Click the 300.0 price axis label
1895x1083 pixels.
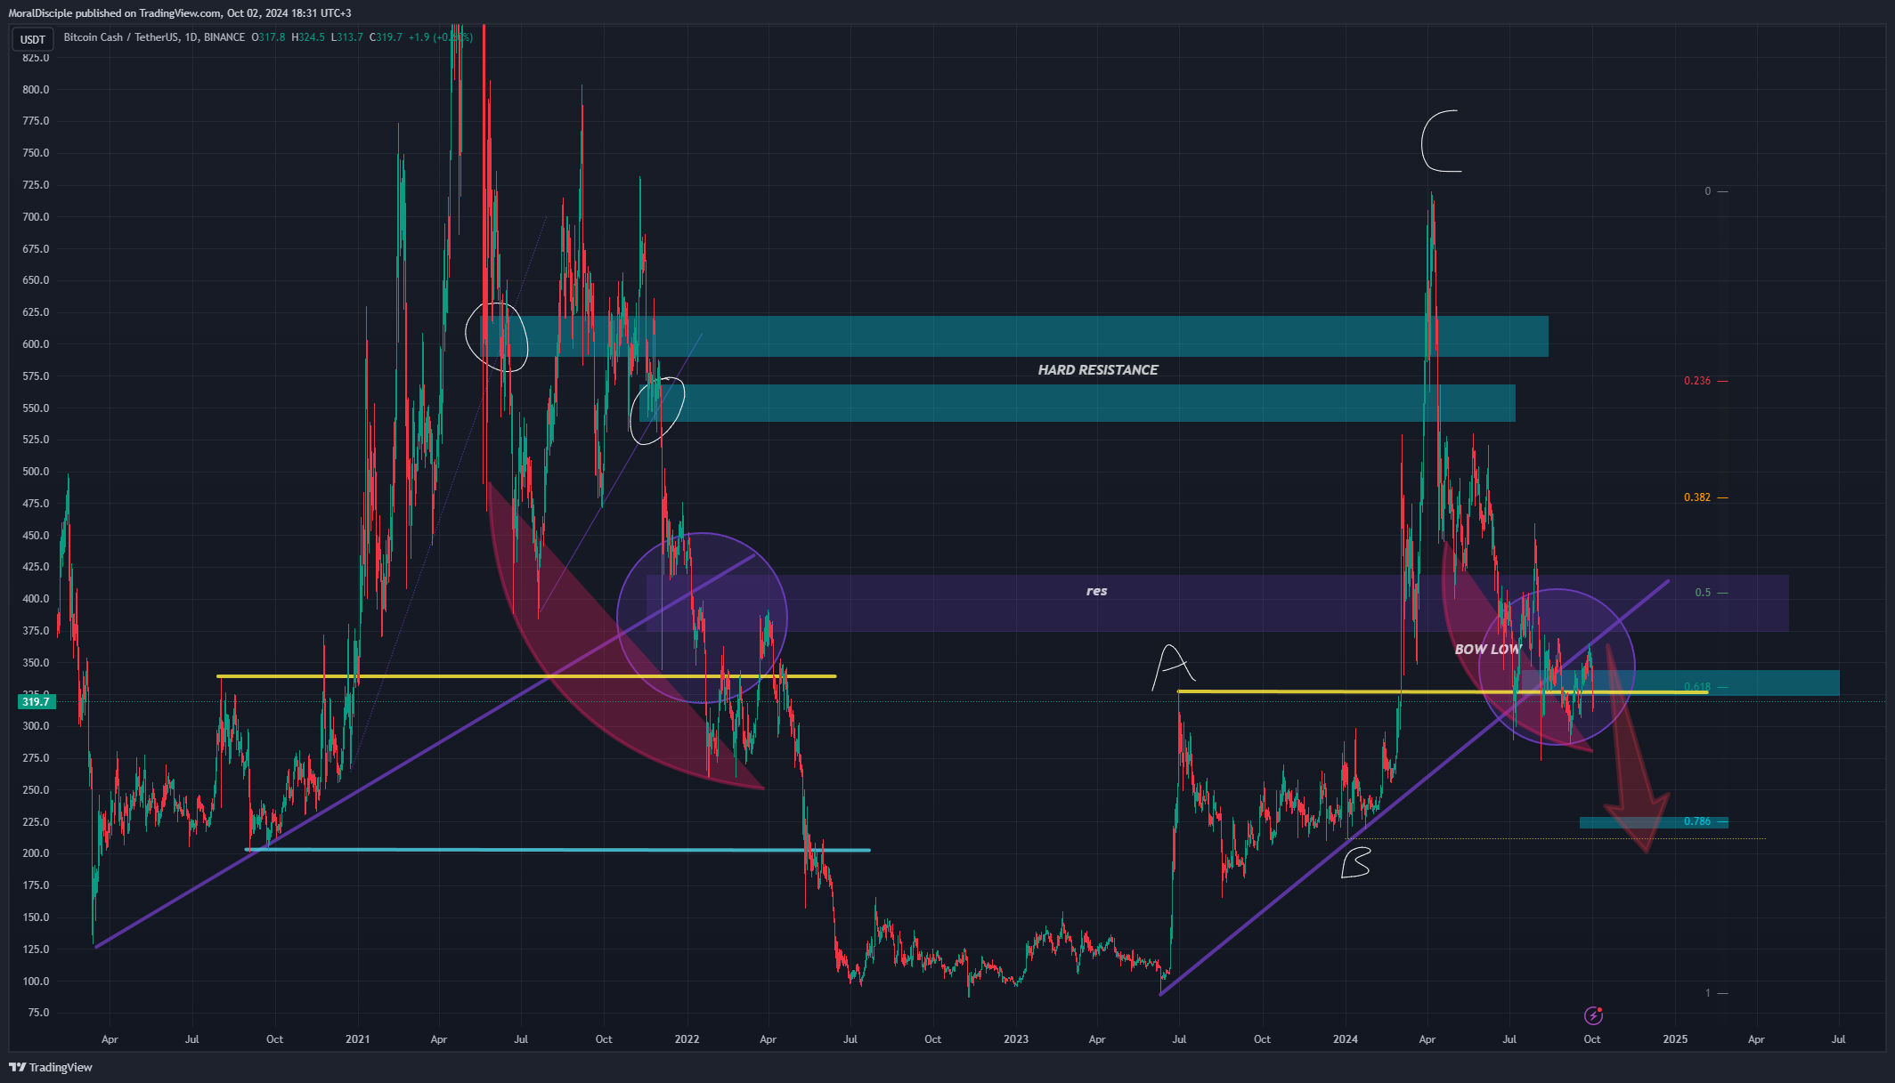point(36,726)
